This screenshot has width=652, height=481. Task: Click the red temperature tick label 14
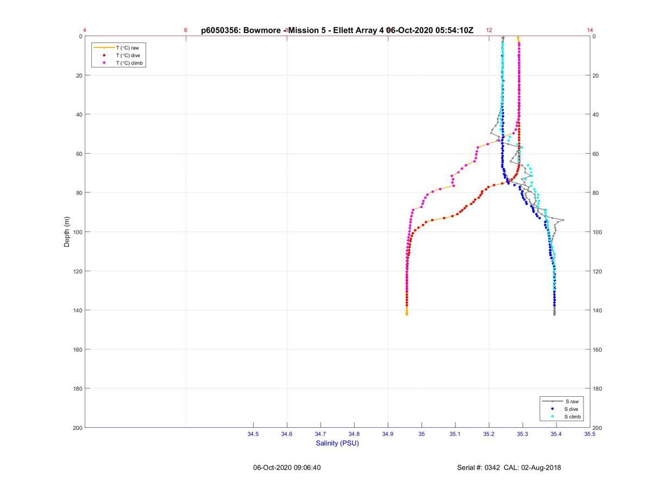[590, 30]
